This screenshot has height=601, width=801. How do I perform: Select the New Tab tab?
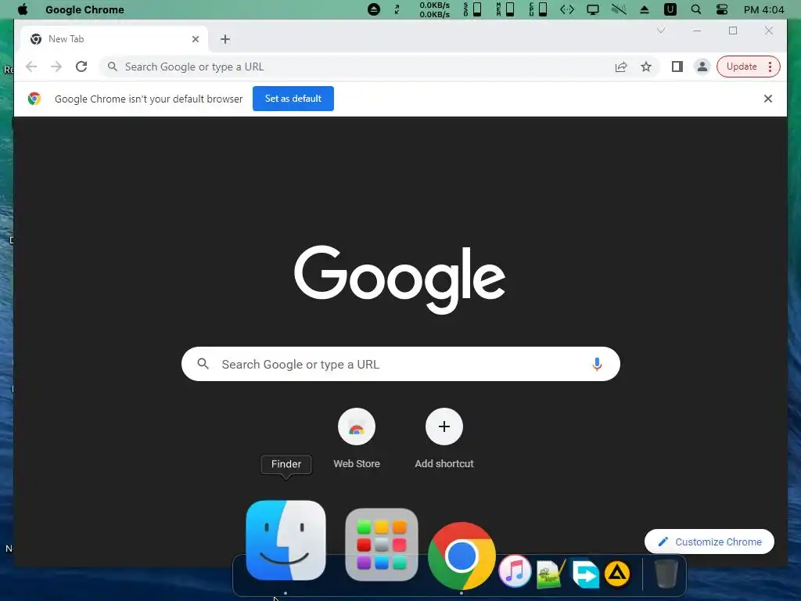point(114,39)
